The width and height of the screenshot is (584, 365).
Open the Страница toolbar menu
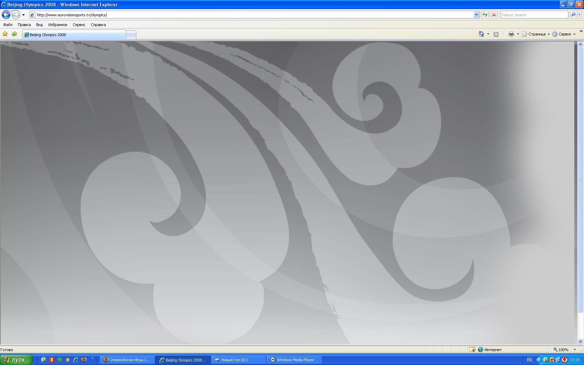(536, 34)
